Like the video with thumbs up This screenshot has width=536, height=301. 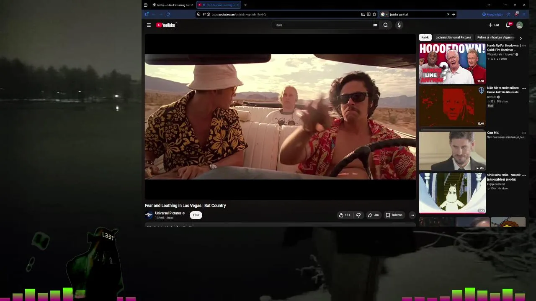coord(345,215)
